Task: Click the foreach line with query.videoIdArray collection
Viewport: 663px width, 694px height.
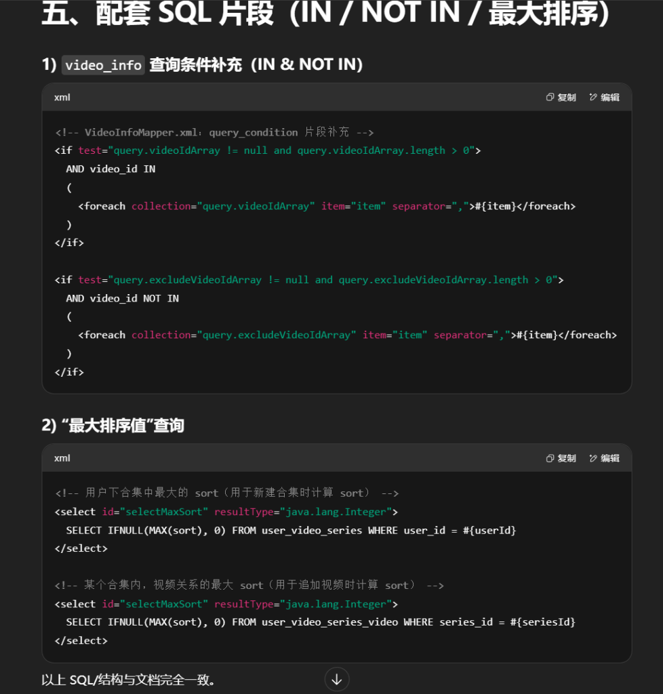Action: (326, 206)
